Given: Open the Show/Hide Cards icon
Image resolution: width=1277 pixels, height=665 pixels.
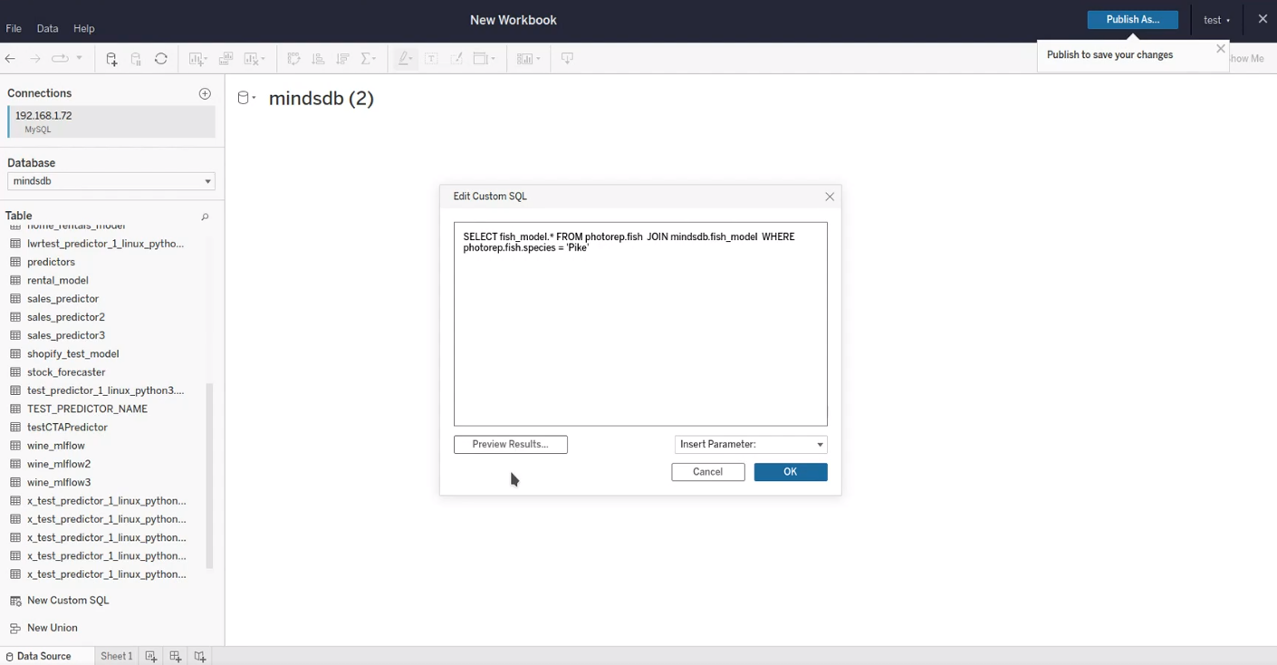Looking at the screenshot, I should (x=528, y=59).
